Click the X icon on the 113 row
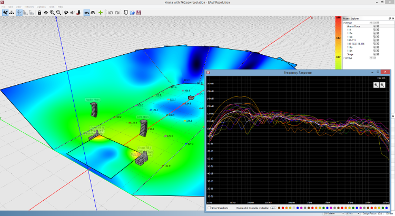 [x=378, y=30]
